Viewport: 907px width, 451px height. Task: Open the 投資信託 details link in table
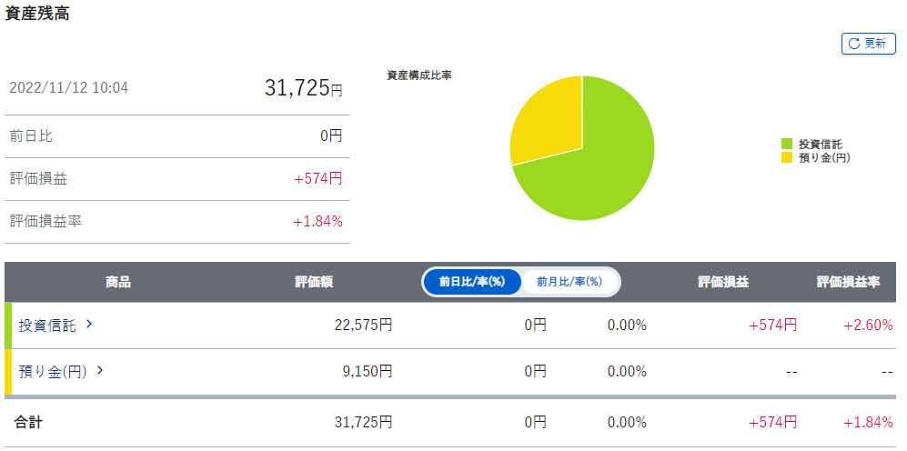coord(47,325)
